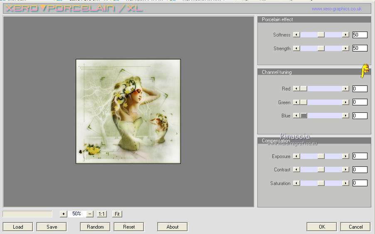
Task: Click the Saturation slider left arrow
Action: tap(296, 183)
